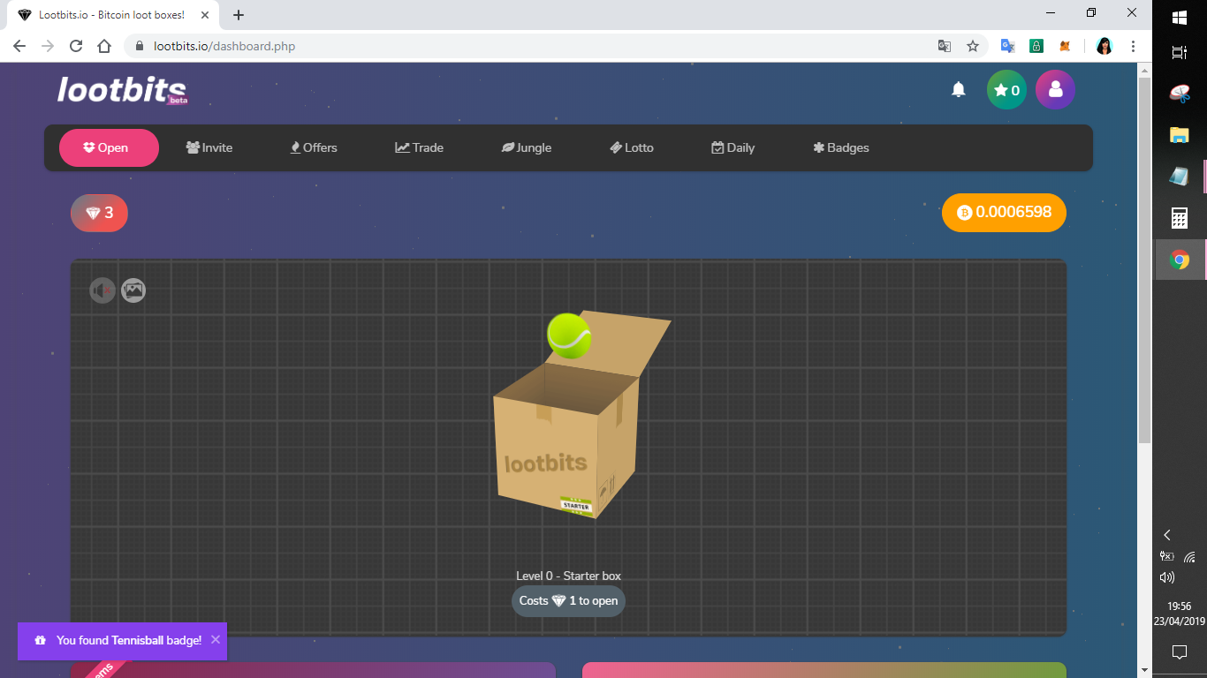Image resolution: width=1207 pixels, height=678 pixels.
Task: Click the browser Home button
Action: tap(104, 46)
